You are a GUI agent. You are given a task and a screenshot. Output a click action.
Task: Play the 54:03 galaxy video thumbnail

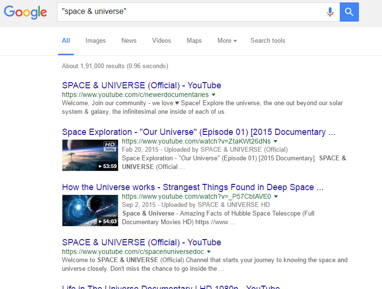pos(90,211)
